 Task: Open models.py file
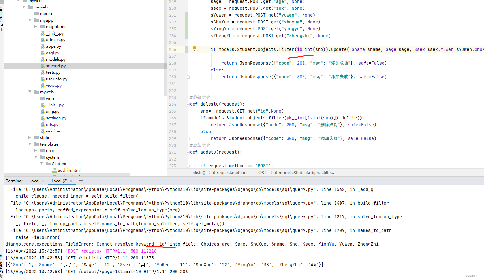point(56,59)
